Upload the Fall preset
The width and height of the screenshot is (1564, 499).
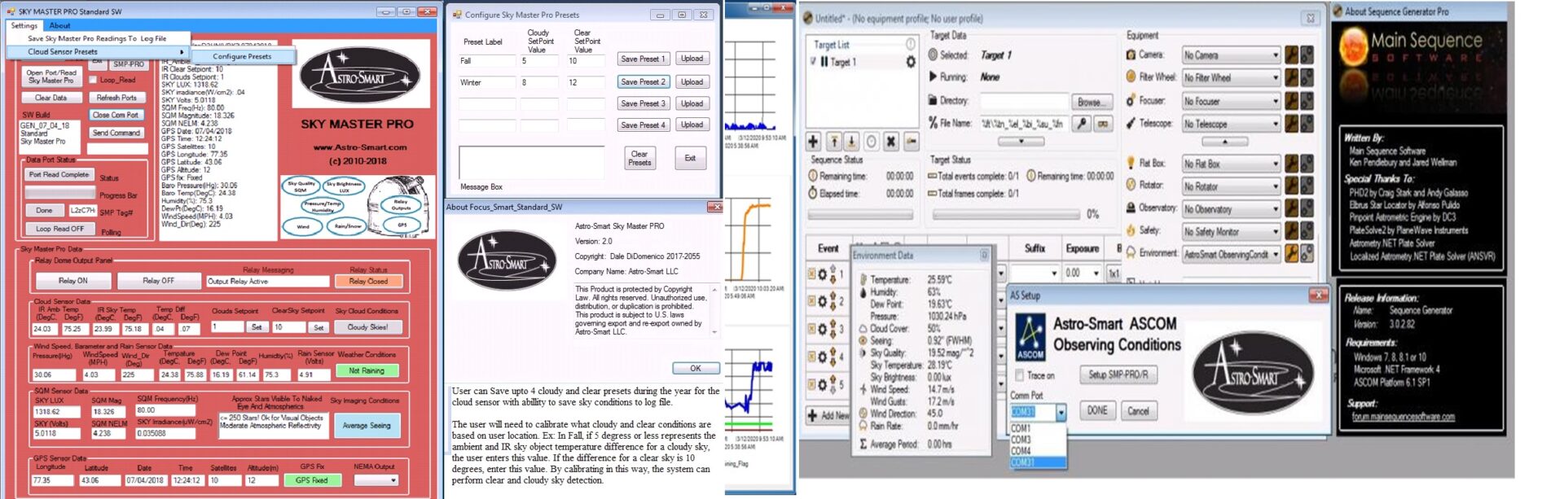click(x=692, y=59)
